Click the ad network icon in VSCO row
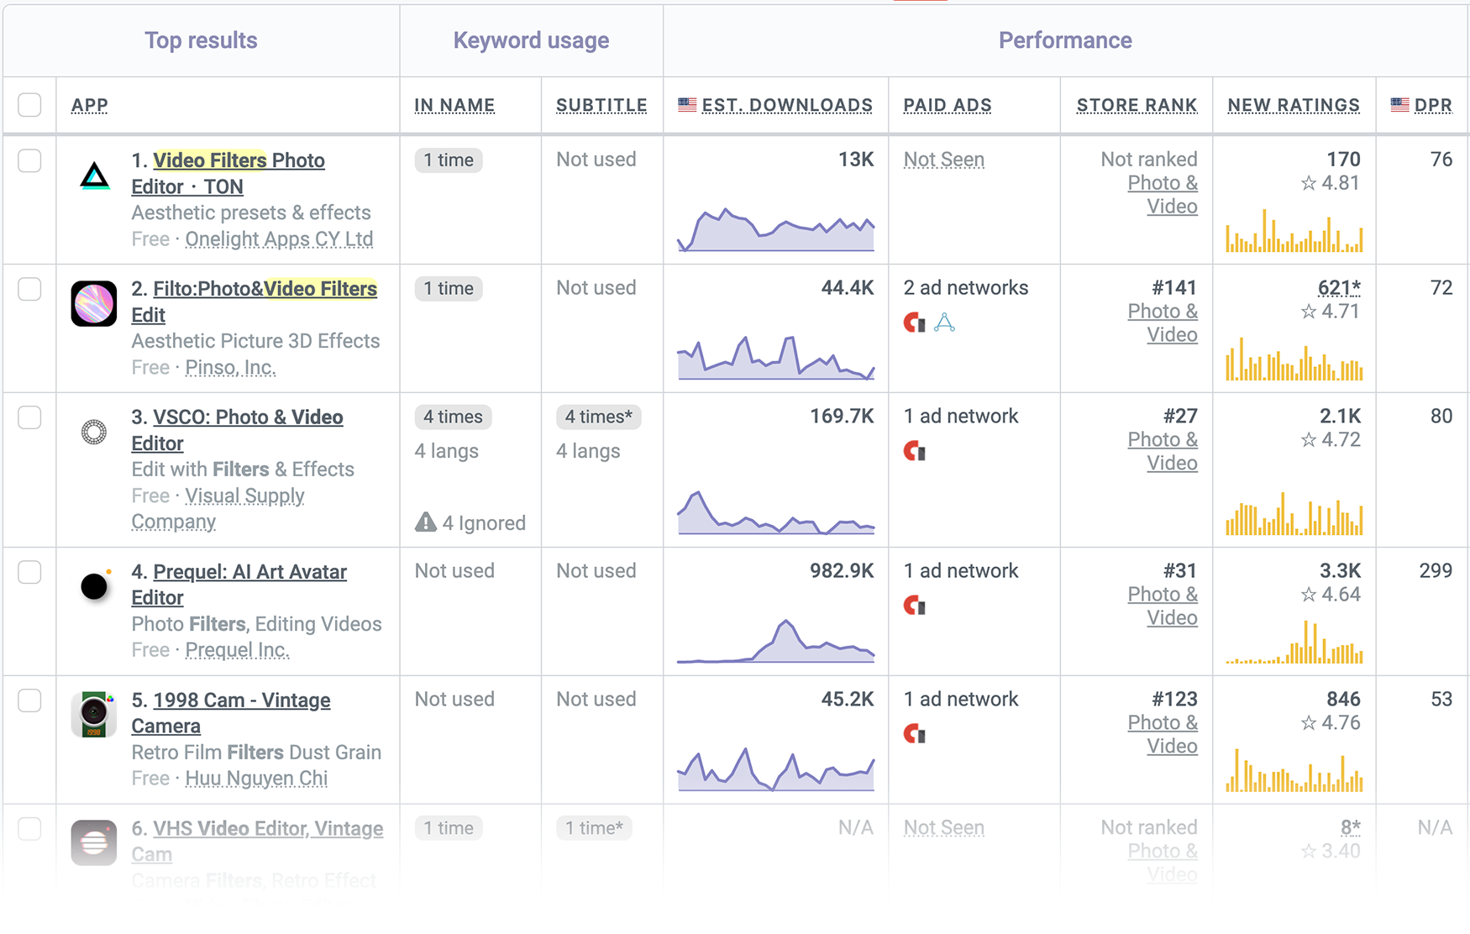1470x934 pixels. 914,451
